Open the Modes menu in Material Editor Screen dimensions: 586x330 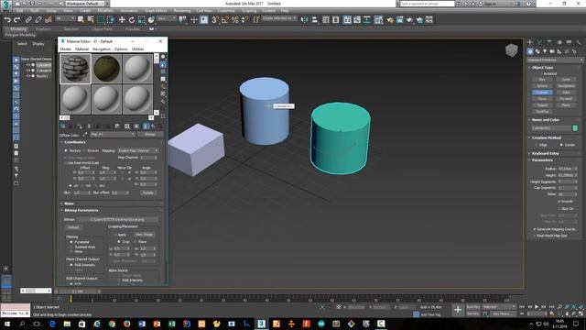coord(65,49)
